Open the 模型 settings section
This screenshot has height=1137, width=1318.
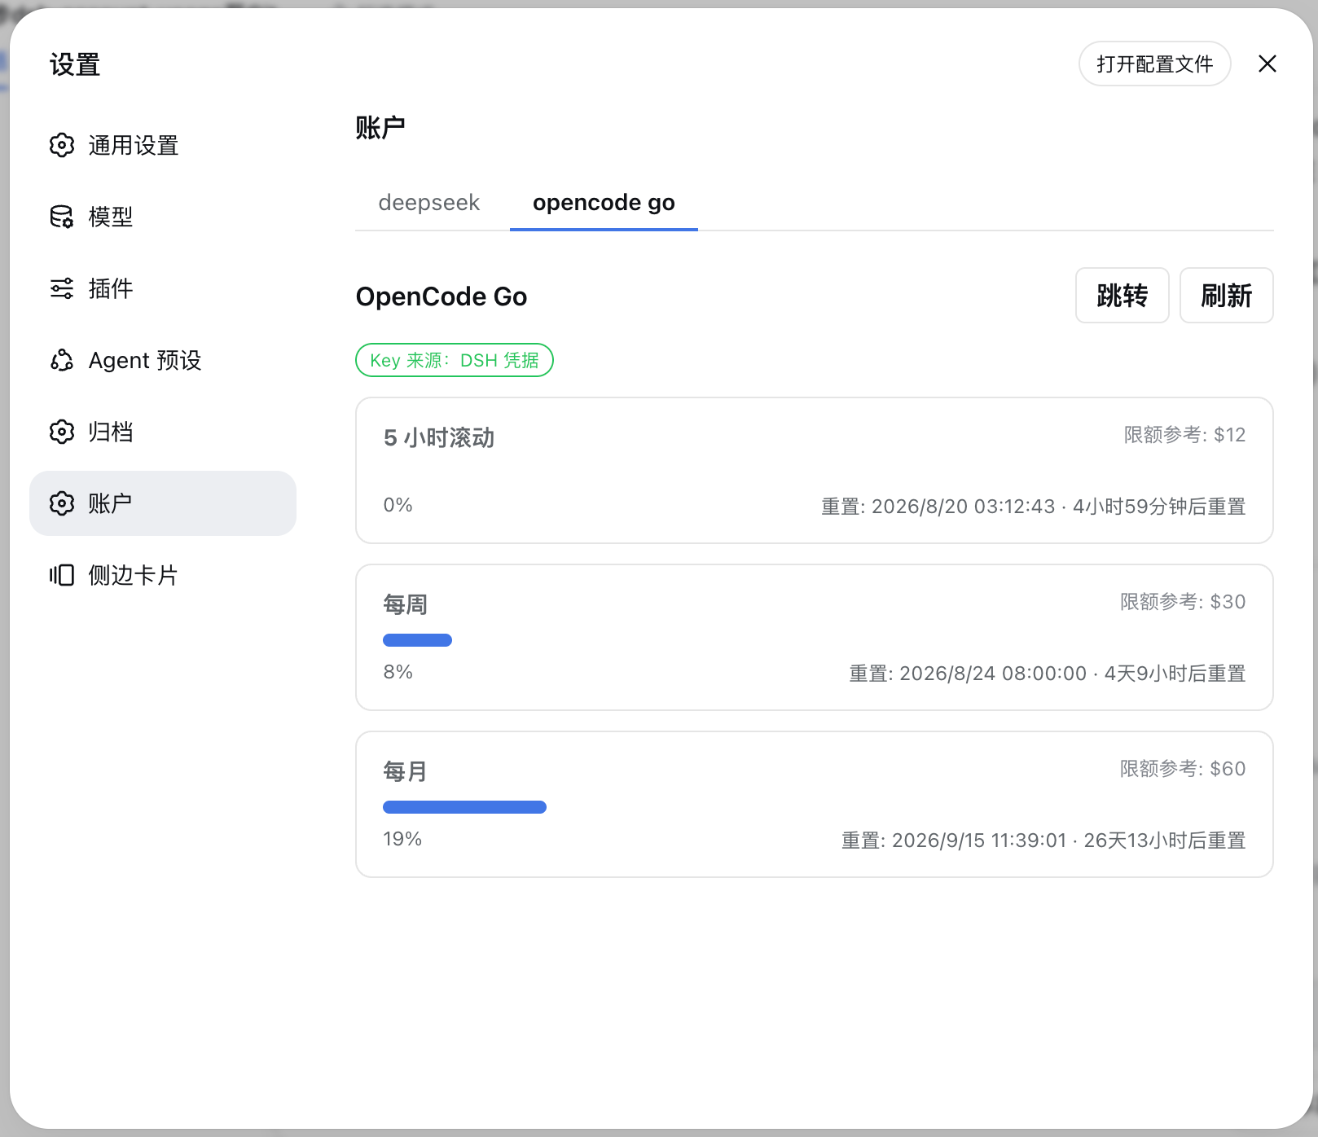[x=163, y=217]
